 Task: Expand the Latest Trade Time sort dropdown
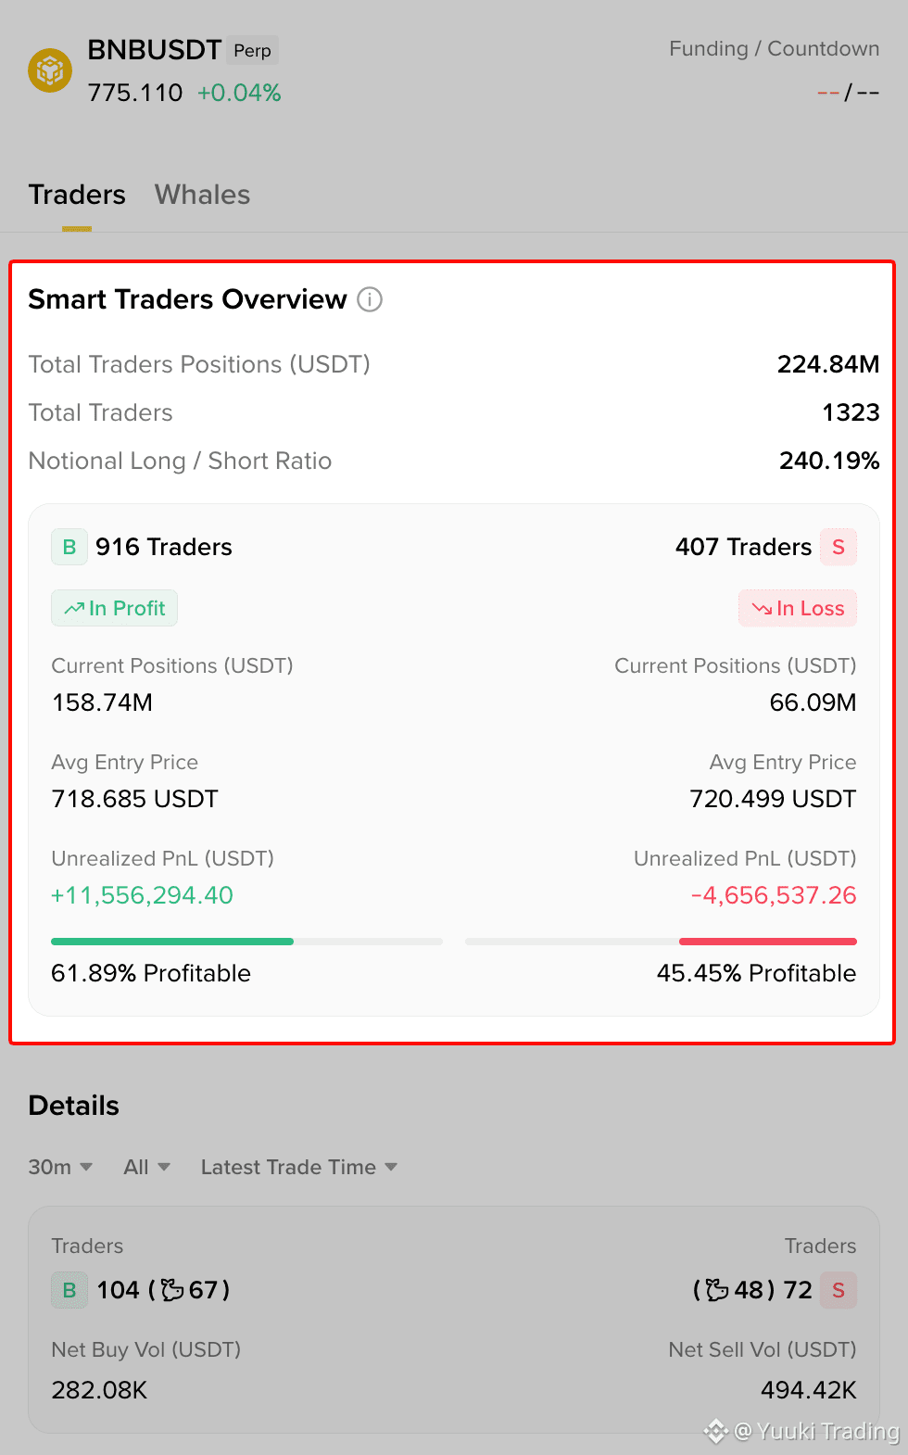tap(299, 1167)
